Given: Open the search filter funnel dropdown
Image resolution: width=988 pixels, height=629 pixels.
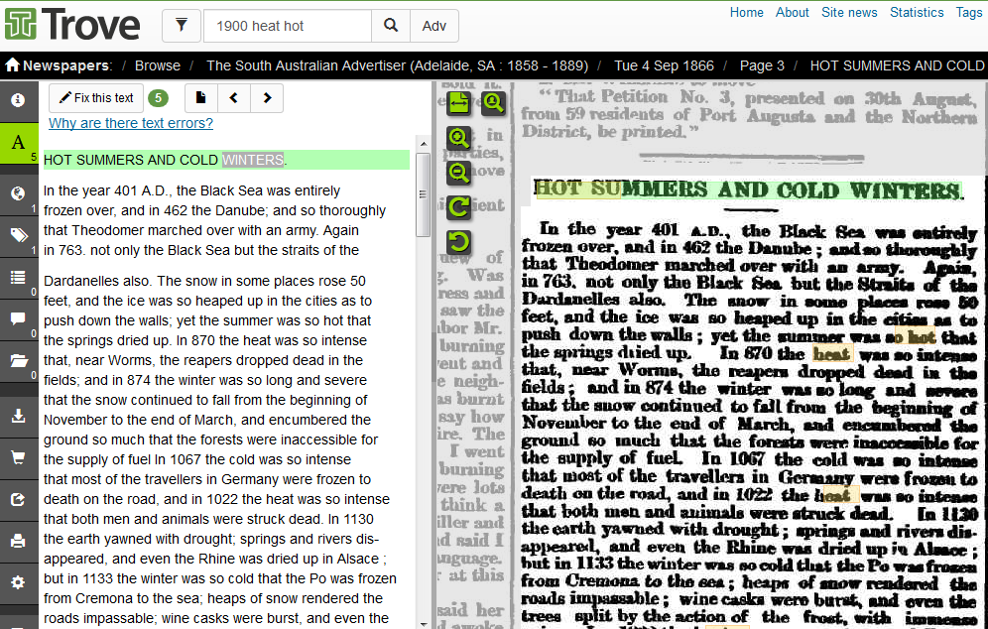Looking at the screenshot, I should point(182,26).
